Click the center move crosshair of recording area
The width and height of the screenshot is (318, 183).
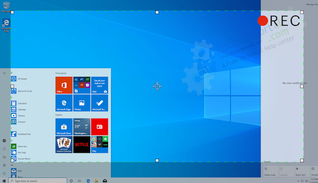point(157,86)
